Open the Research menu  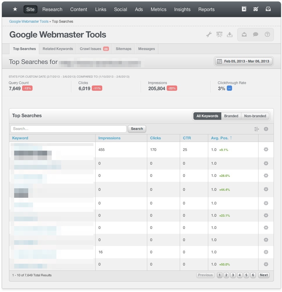tap(52, 9)
